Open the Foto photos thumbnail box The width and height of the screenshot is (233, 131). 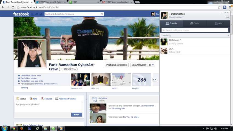101,80
